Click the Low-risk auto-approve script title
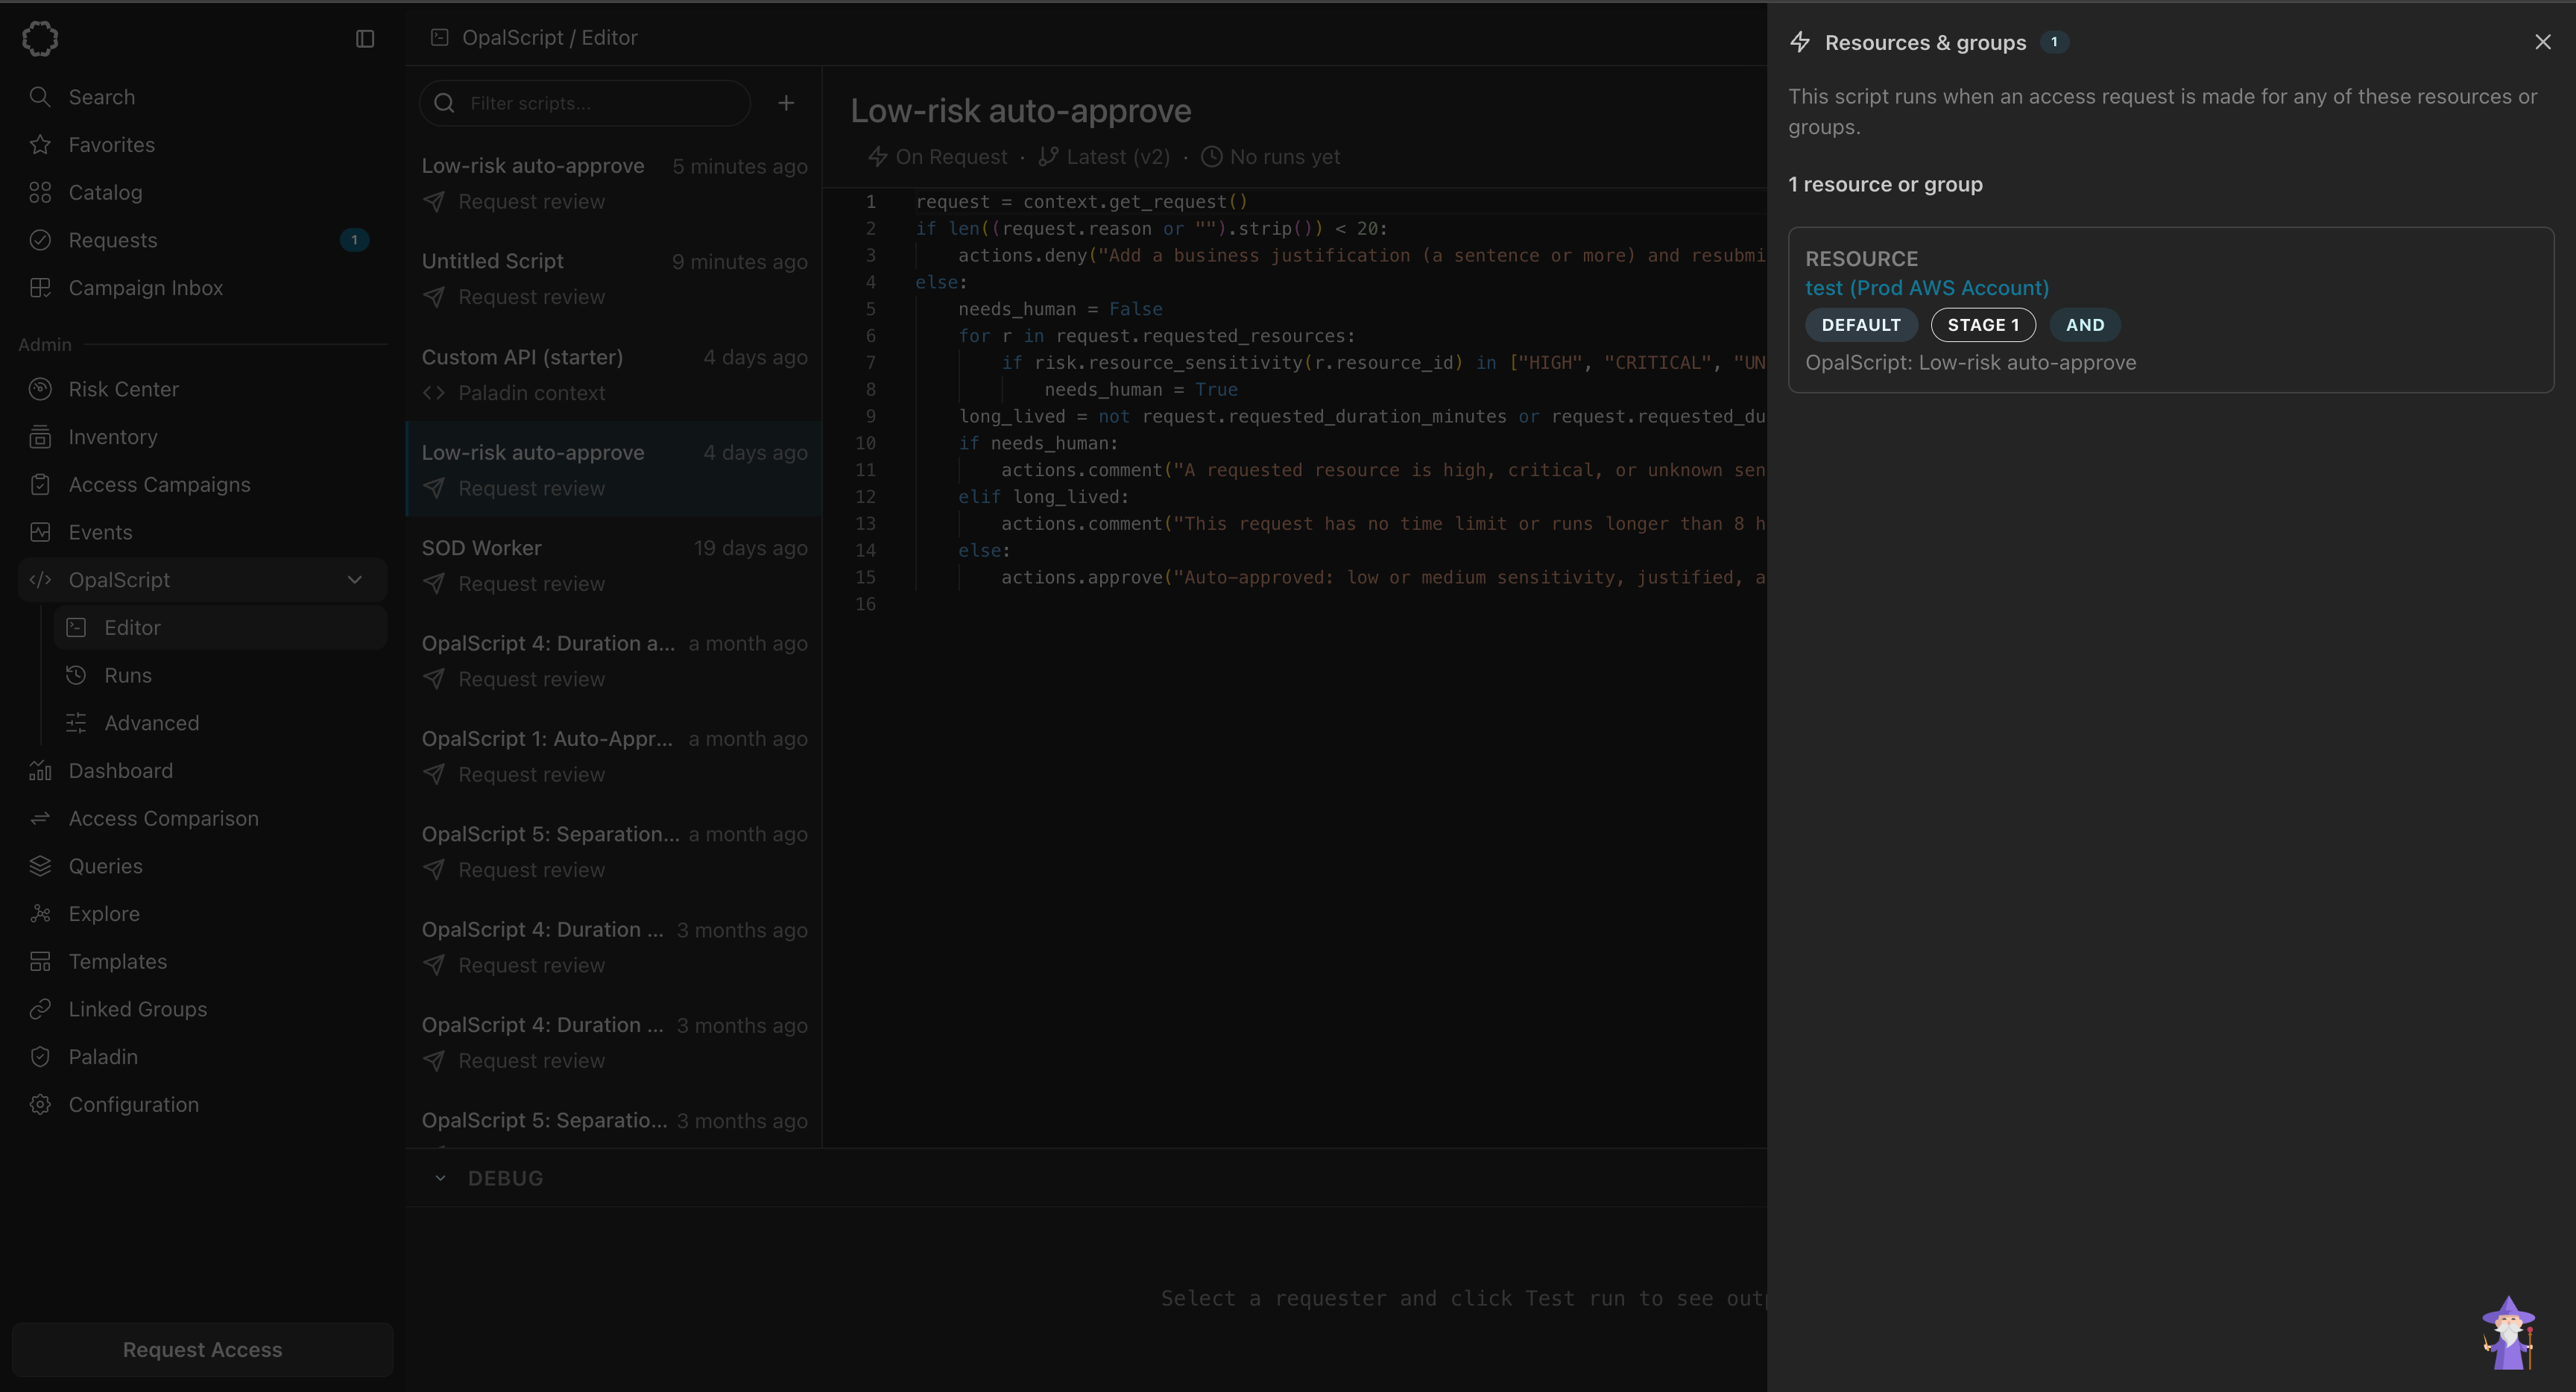This screenshot has width=2576, height=1392. coord(1020,110)
